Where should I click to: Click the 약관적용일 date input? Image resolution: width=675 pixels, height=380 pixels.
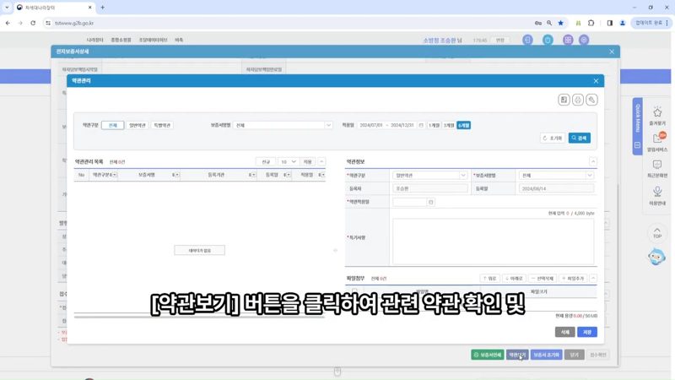pos(409,202)
